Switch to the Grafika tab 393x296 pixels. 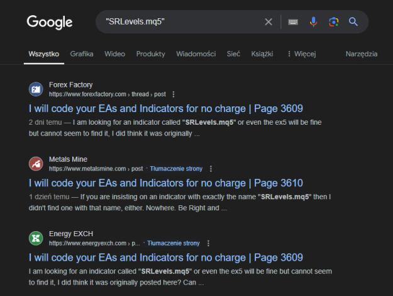click(82, 54)
